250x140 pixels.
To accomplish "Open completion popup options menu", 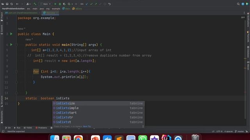I will [143, 126].
